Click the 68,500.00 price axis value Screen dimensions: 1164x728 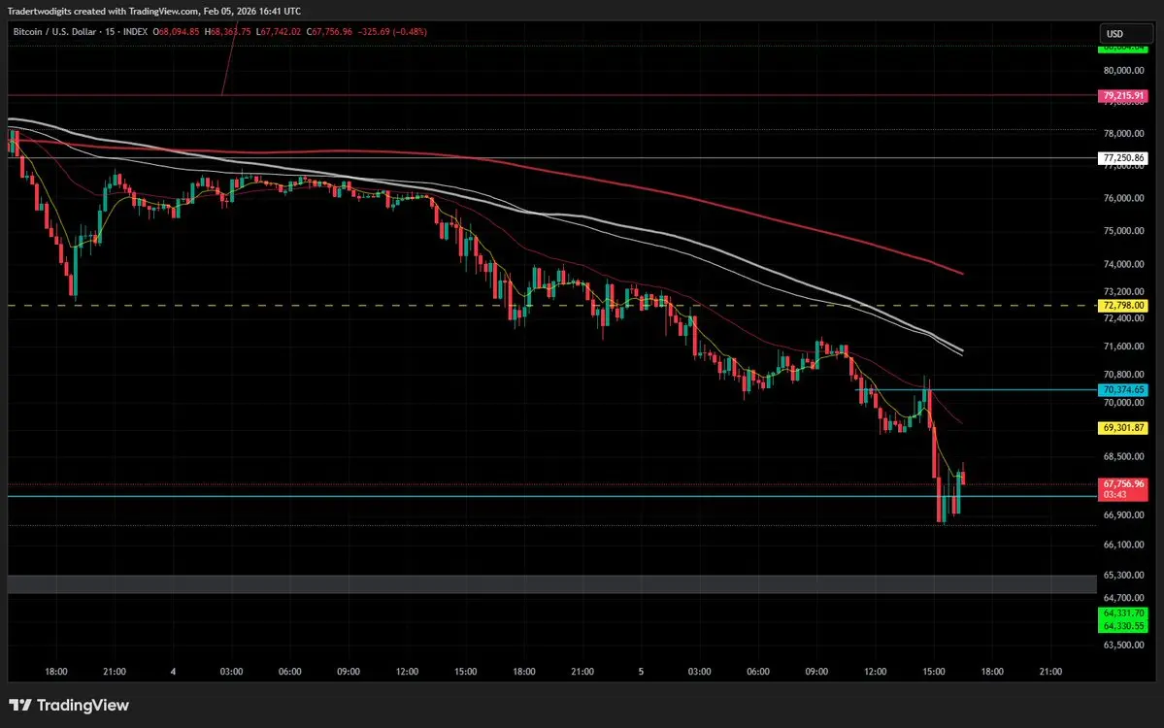point(1123,457)
